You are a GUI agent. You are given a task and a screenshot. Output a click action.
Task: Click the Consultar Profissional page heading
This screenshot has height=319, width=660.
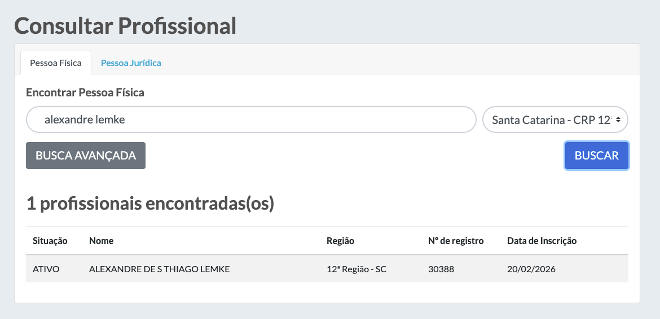point(125,26)
